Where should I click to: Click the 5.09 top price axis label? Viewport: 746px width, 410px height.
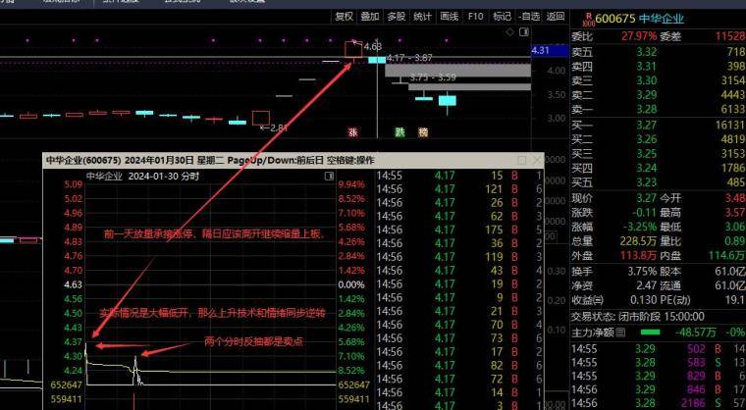[x=74, y=184]
